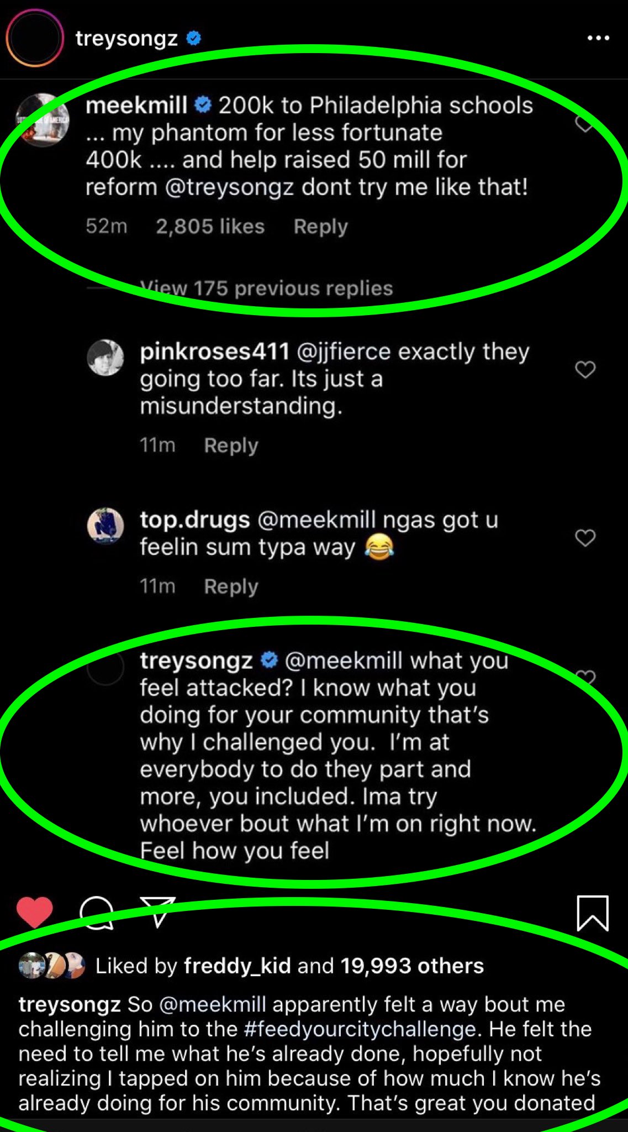View 2,805 likes on meekmill's comment

click(210, 227)
